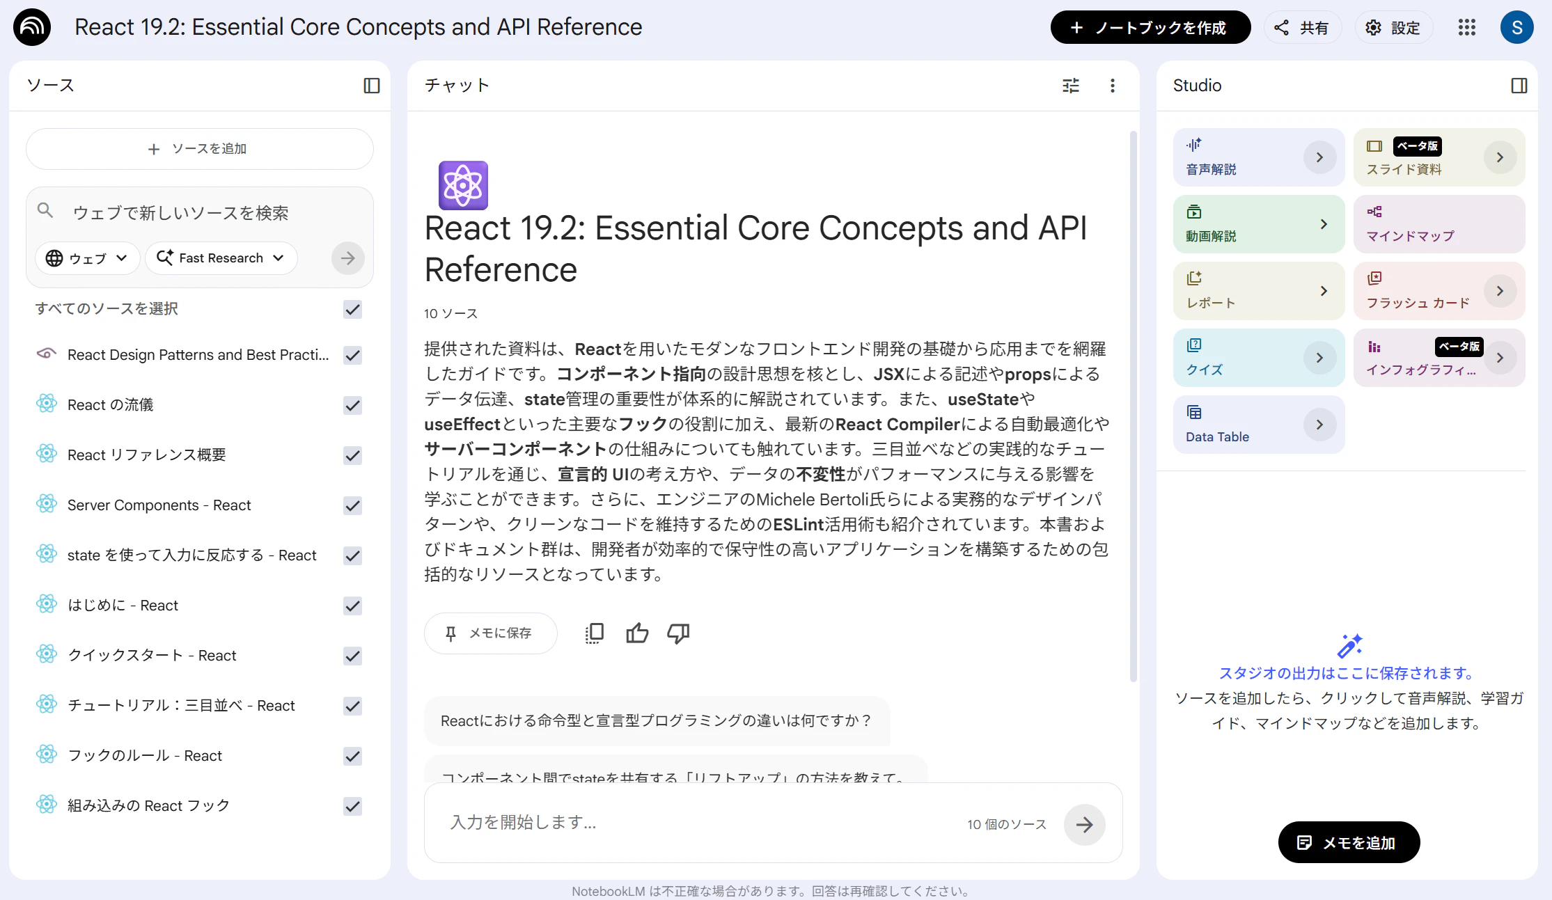This screenshot has width=1552, height=900.
Task: Click the メモを追加 button
Action: [x=1348, y=842]
